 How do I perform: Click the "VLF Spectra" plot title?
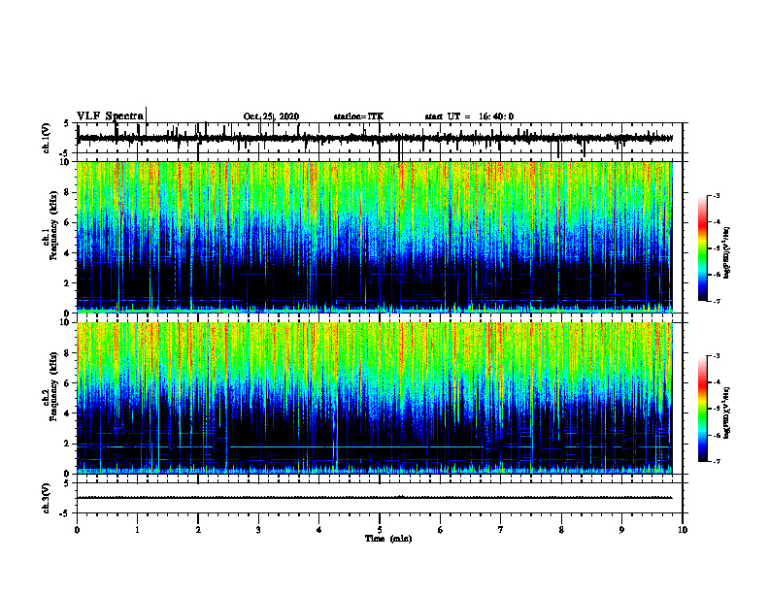pos(111,116)
